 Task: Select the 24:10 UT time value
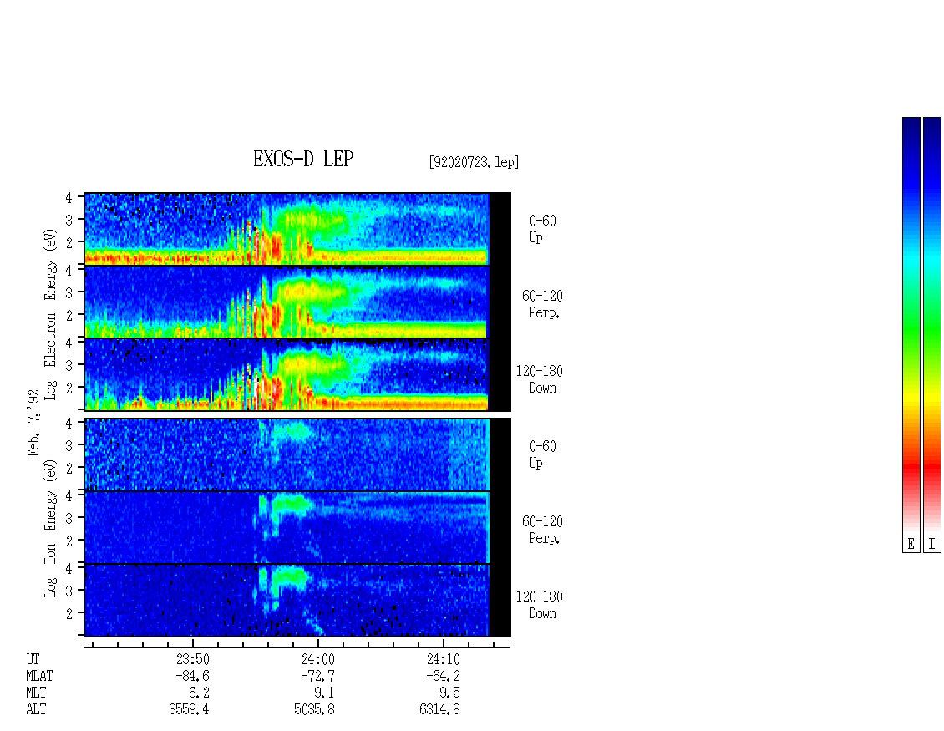click(x=443, y=659)
